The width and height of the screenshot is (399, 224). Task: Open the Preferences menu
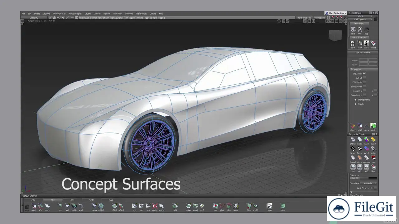[141, 13]
